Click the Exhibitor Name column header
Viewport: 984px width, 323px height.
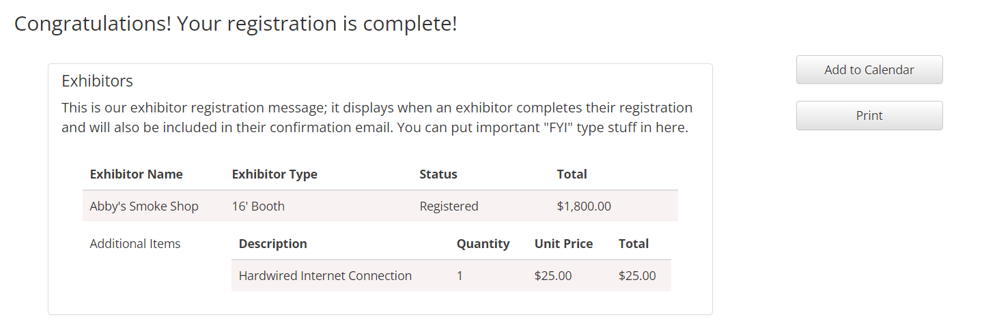coord(136,174)
